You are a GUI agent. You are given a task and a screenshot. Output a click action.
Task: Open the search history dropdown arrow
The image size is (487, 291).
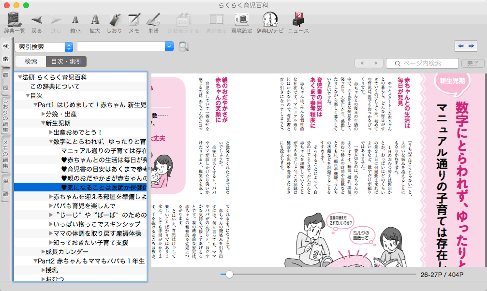pos(169,46)
